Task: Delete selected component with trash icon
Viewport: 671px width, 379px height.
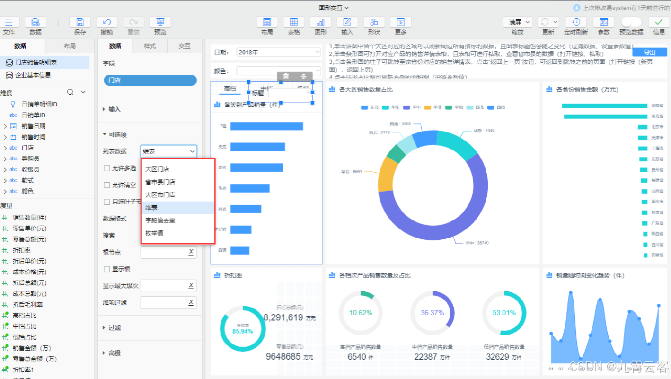Action: pyautogui.click(x=286, y=76)
